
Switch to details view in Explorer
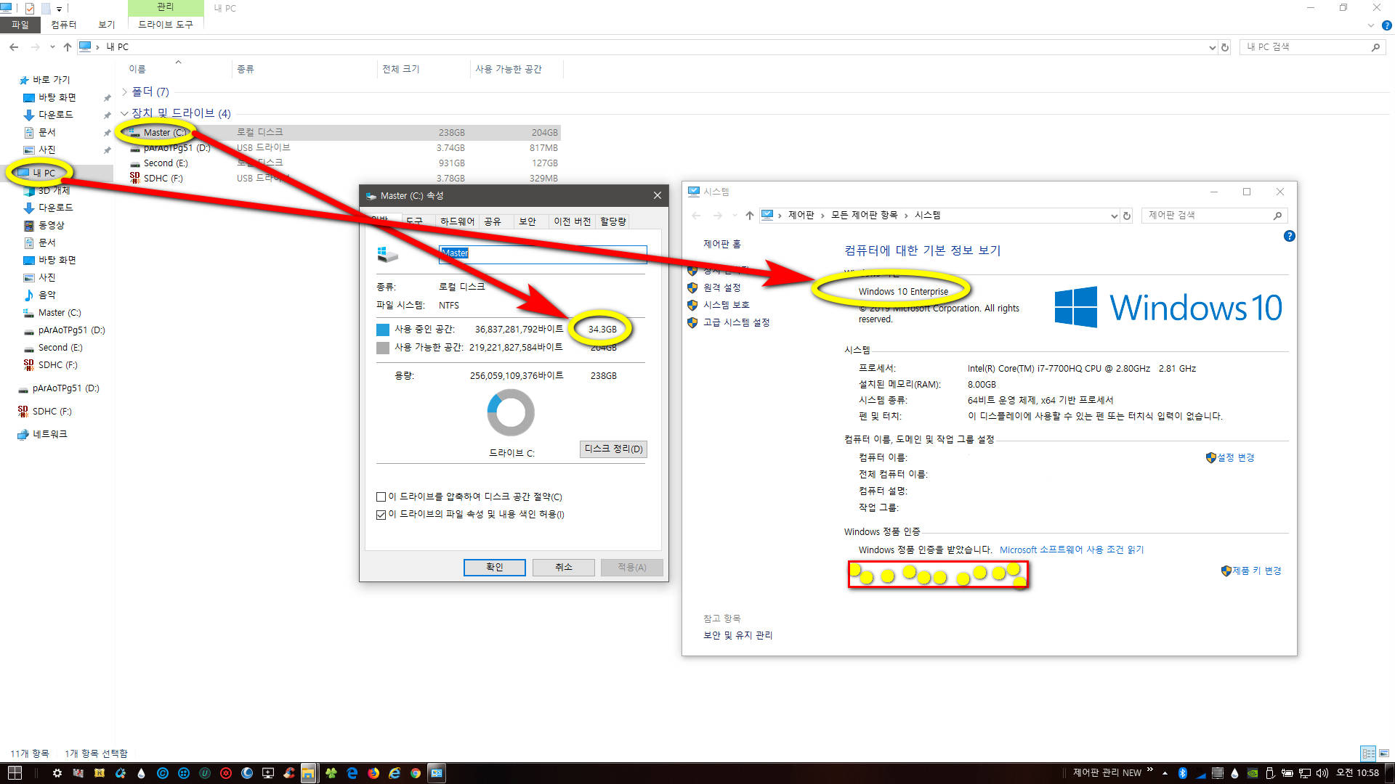pyautogui.click(x=1368, y=754)
